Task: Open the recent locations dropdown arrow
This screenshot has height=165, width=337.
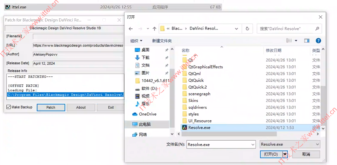Action: 148,29
